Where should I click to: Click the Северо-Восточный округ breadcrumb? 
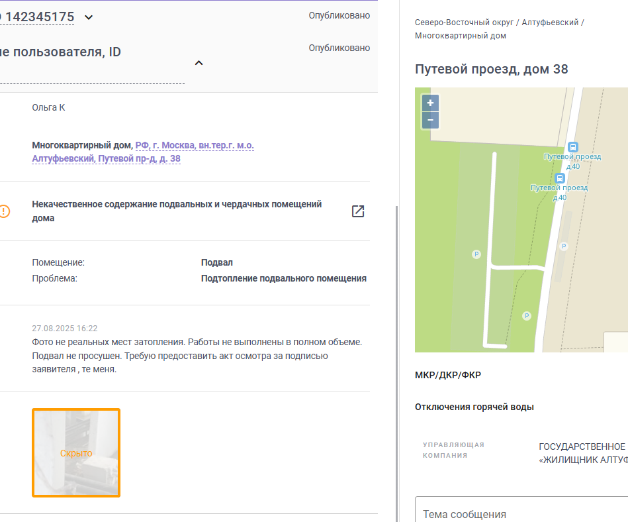pyautogui.click(x=464, y=23)
